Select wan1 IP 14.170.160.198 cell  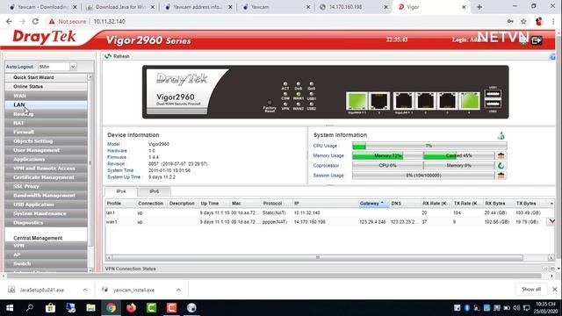click(310, 222)
